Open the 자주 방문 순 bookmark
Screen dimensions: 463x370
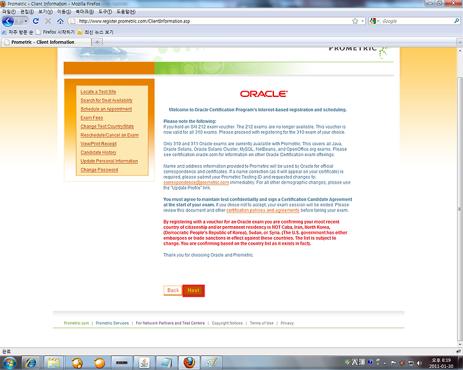tap(17, 32)
